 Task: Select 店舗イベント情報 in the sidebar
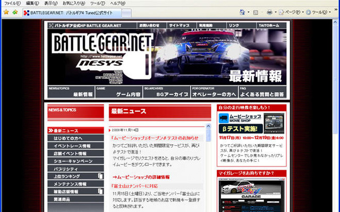coord(75,153)
